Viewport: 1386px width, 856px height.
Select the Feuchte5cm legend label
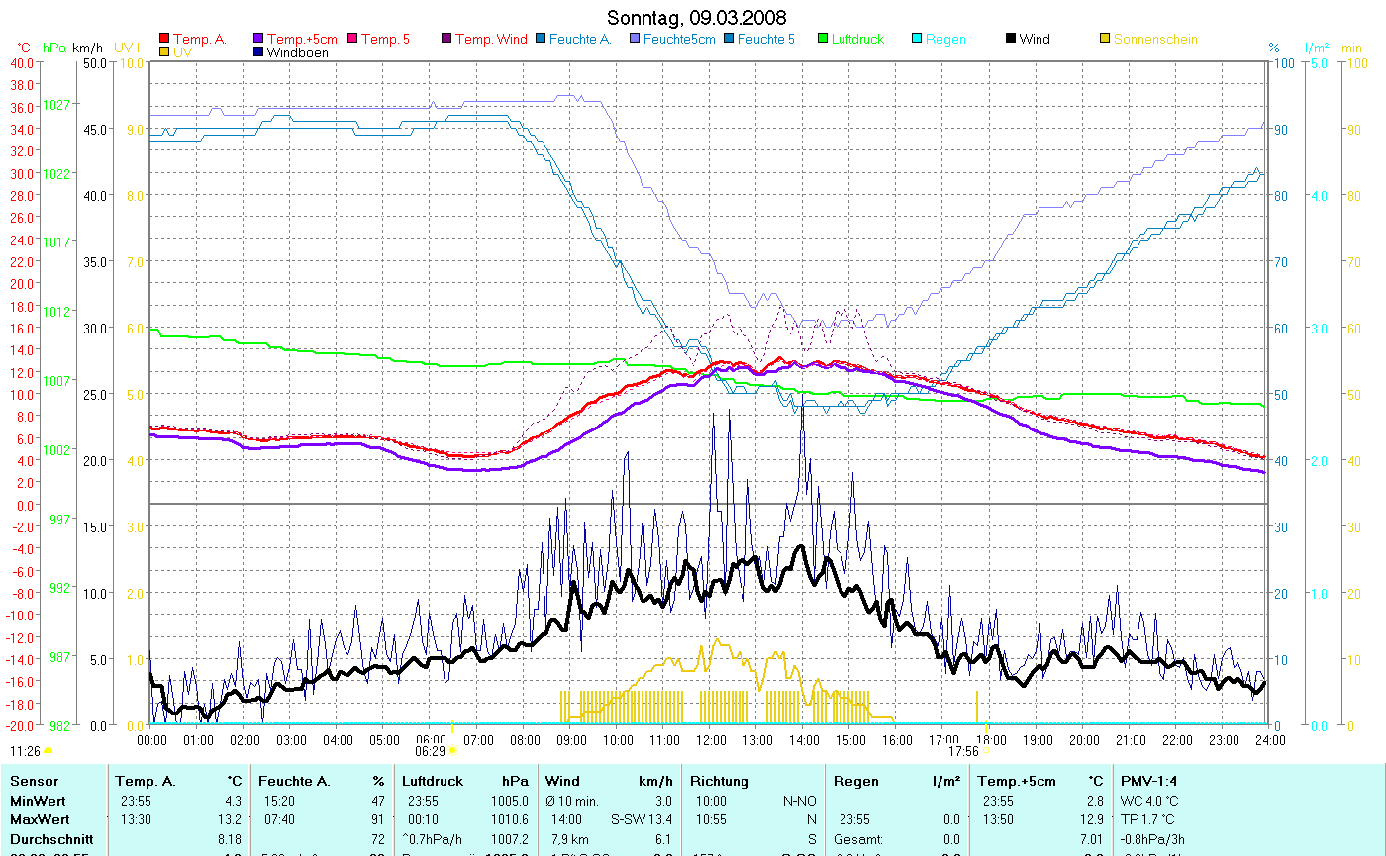pyautogui.click(x=678, y=39)
